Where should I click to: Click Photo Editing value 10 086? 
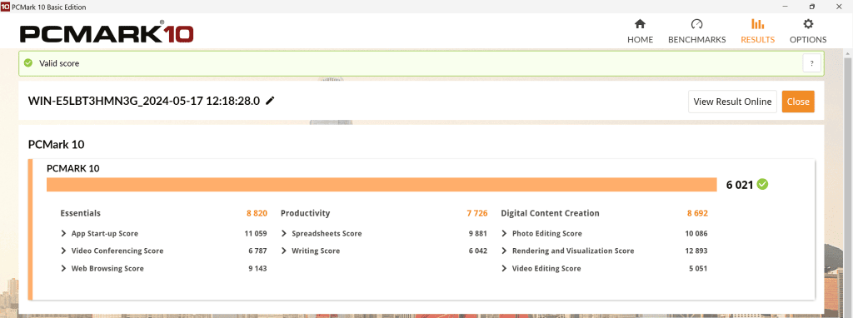[696, 234]
